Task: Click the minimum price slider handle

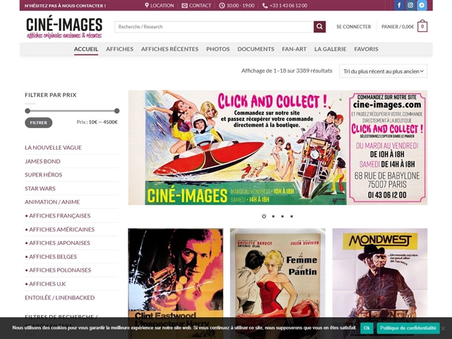Action: [28, 111]
